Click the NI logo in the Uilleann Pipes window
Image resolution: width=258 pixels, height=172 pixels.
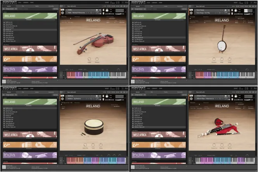pos(255,88)
